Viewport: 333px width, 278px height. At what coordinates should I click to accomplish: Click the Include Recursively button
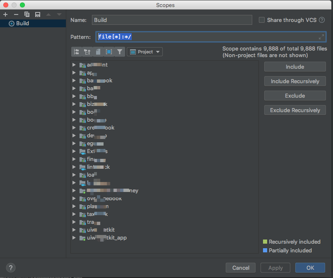tap(294, 81)
